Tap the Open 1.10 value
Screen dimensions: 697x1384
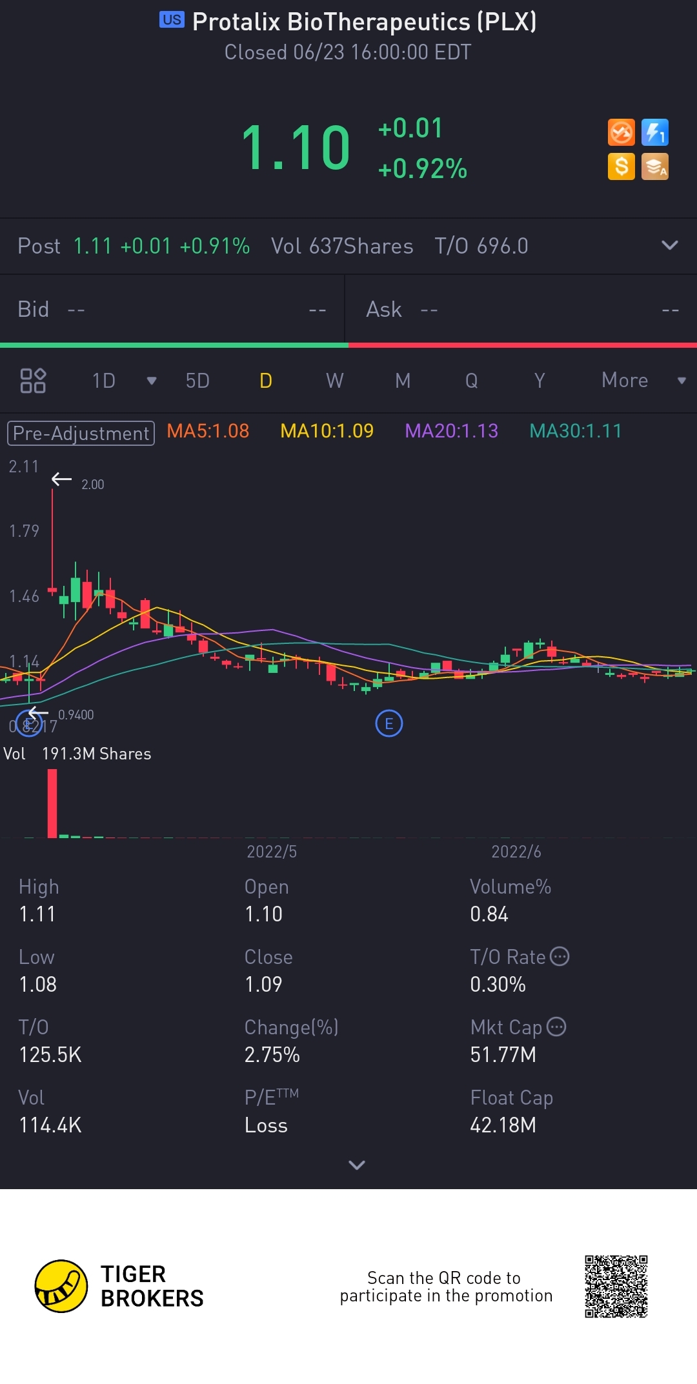pyautogui.click(x=264, y=914)
